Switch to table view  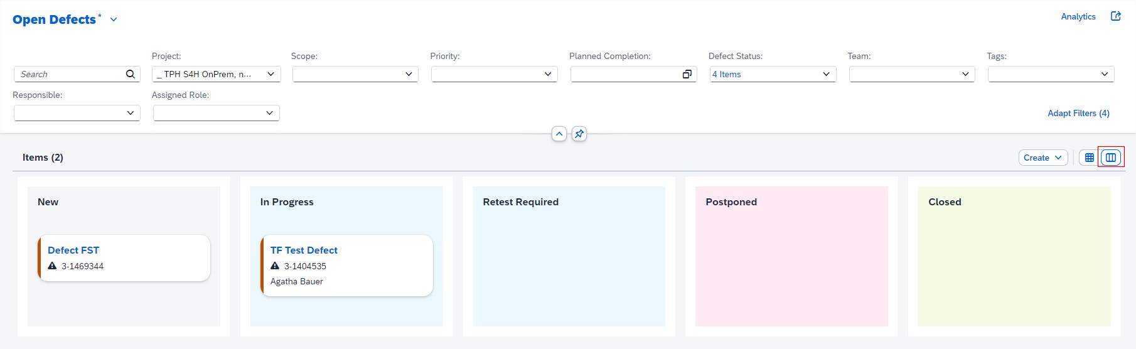click(x=1090, y=158)
